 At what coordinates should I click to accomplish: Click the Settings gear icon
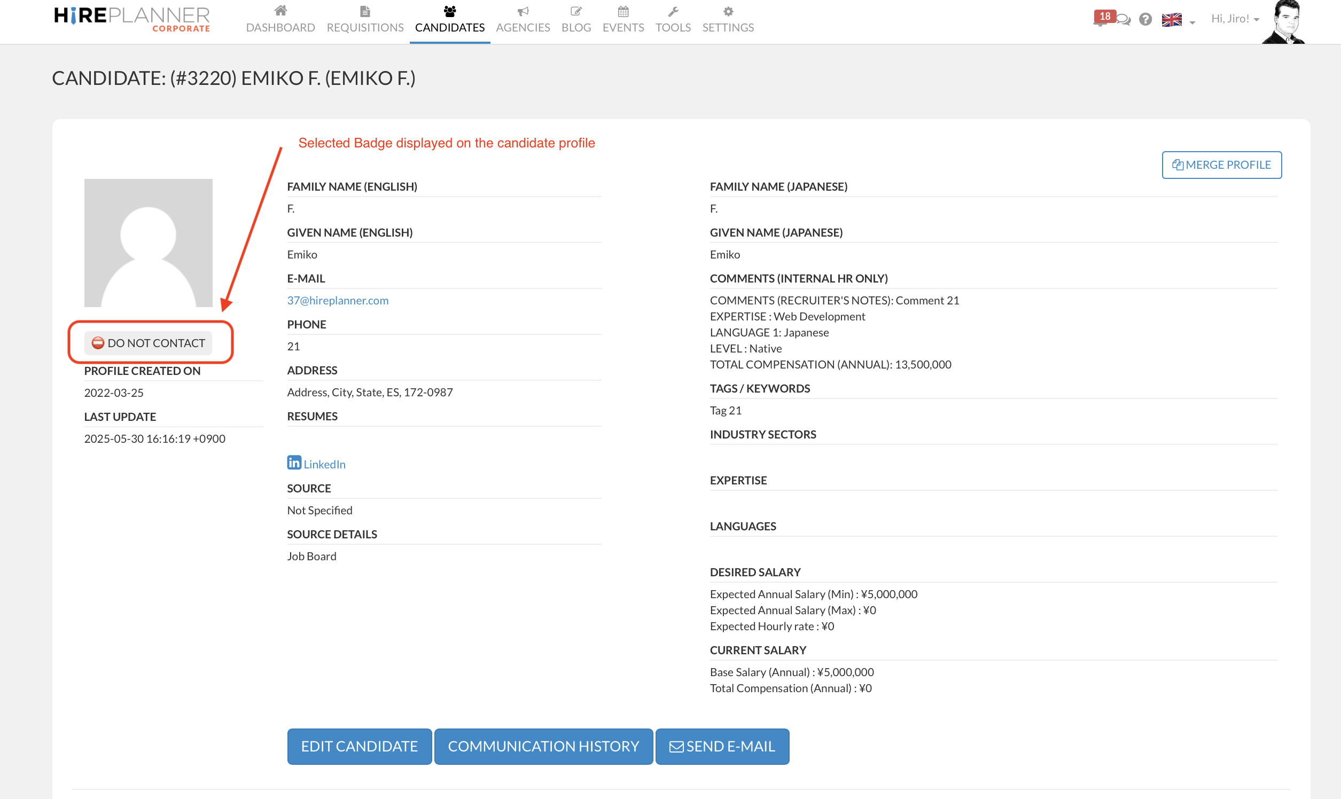(x=728, y=11)
